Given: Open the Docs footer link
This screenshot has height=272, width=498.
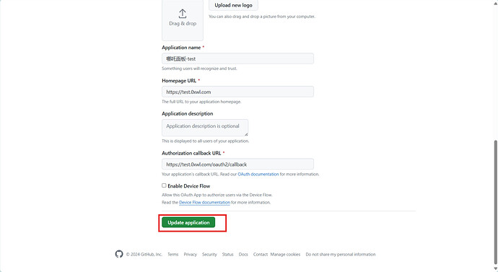Looking at the screenshot, I should coord(243,254).
